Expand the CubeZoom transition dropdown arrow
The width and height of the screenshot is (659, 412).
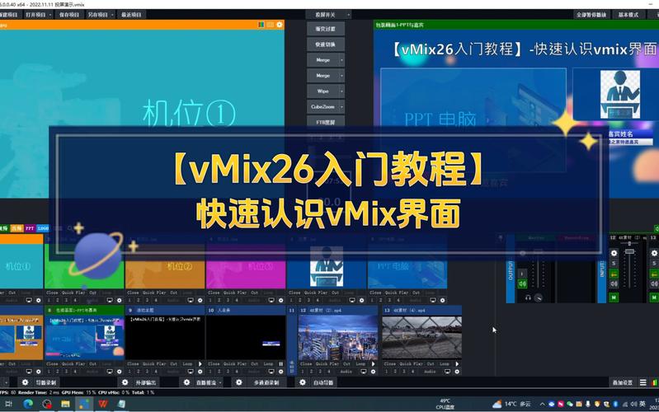[x=341, y=106]
